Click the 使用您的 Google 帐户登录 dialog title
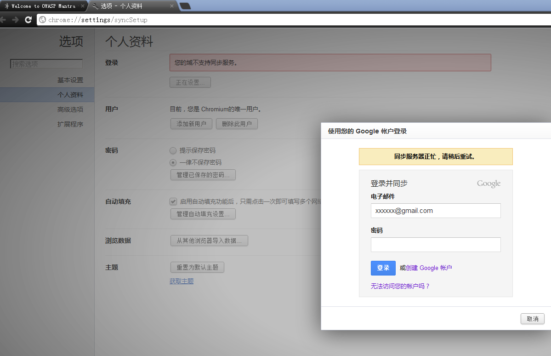This screenshot has width=551, height=356. 367,131
